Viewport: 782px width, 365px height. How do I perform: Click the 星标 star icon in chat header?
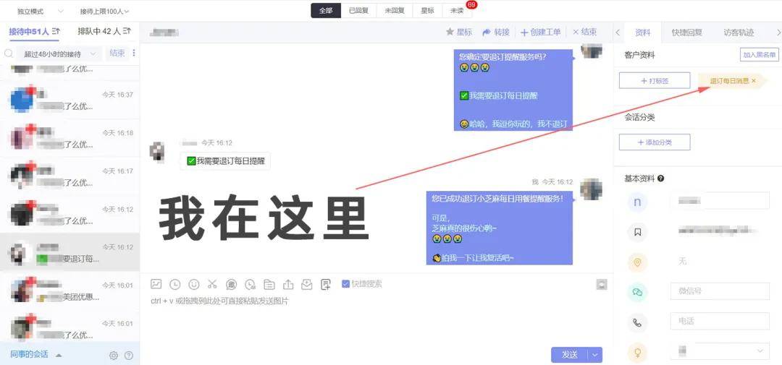click(450, 32)
